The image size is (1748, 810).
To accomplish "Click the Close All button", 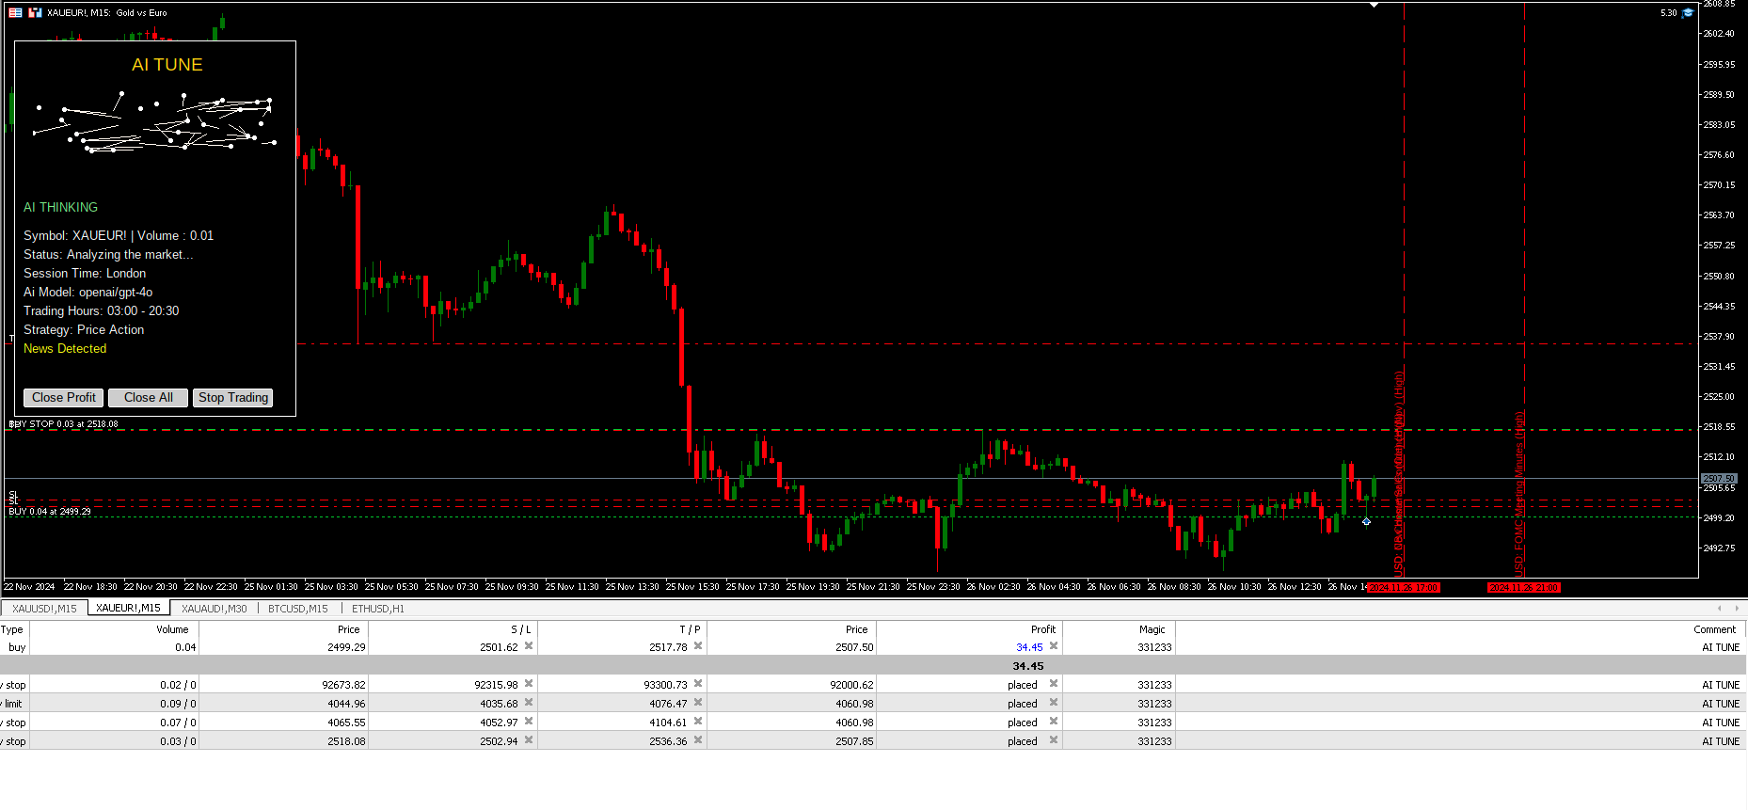I will (x=148, y=398).
